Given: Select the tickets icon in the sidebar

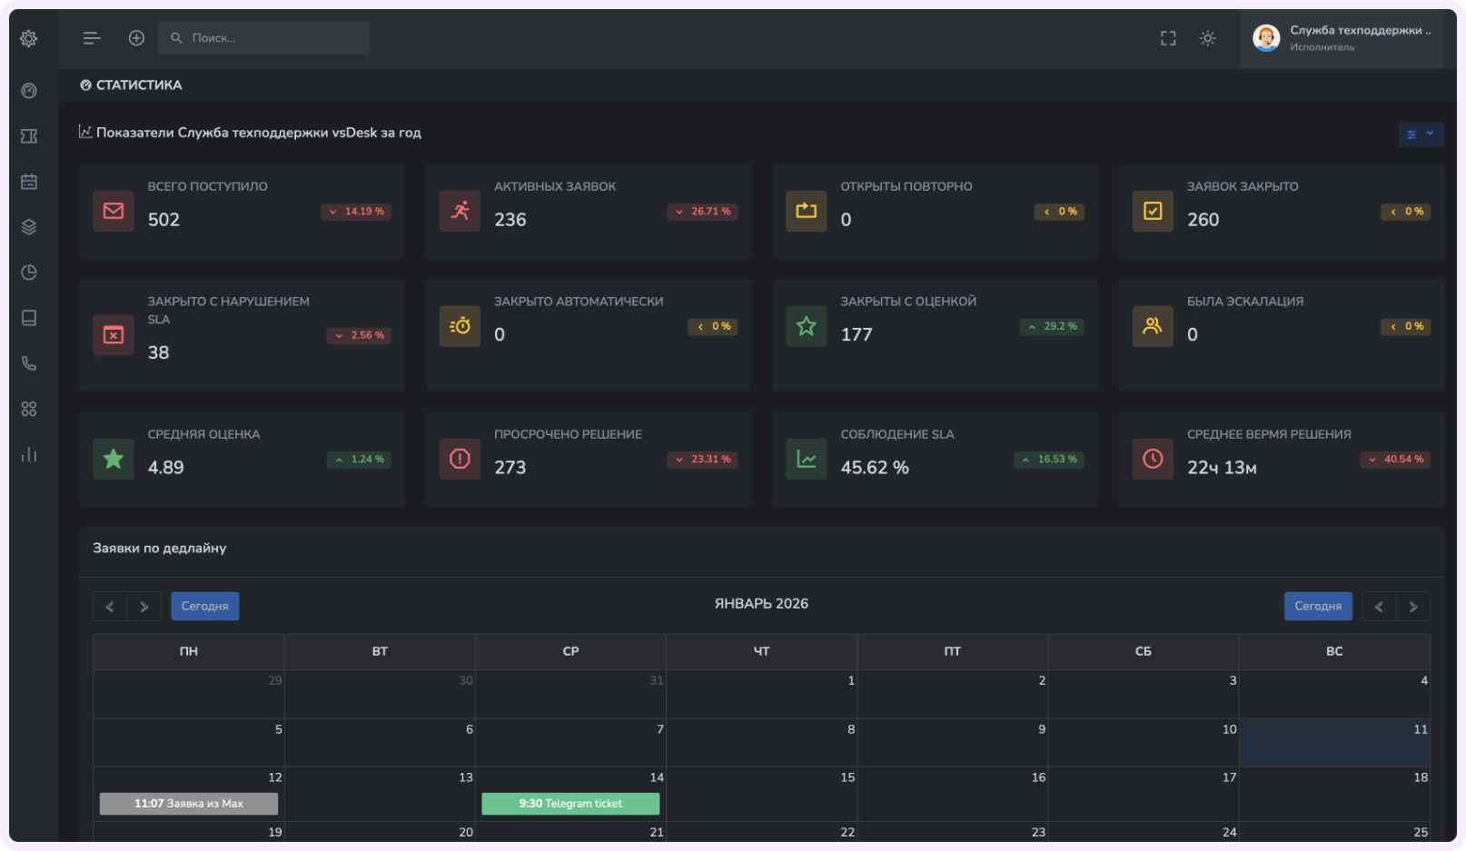Looking at the screenshot, I should click(x=29, y=135).
